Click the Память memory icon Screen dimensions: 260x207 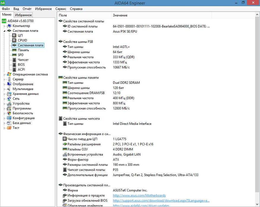15,50
